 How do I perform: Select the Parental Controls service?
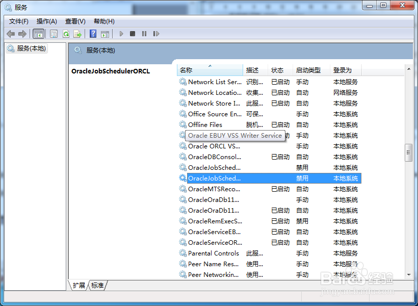point(269,253)
